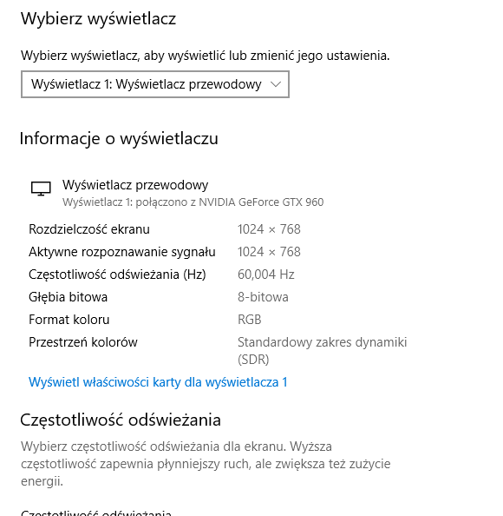Click the Standardowy zakres dynamiki (SDR) value

click(323, 351)
